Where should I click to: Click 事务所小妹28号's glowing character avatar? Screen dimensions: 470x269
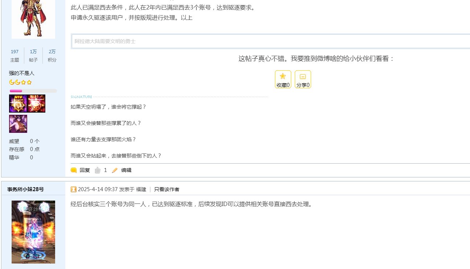pyautogui.click(x=33, y=232)
